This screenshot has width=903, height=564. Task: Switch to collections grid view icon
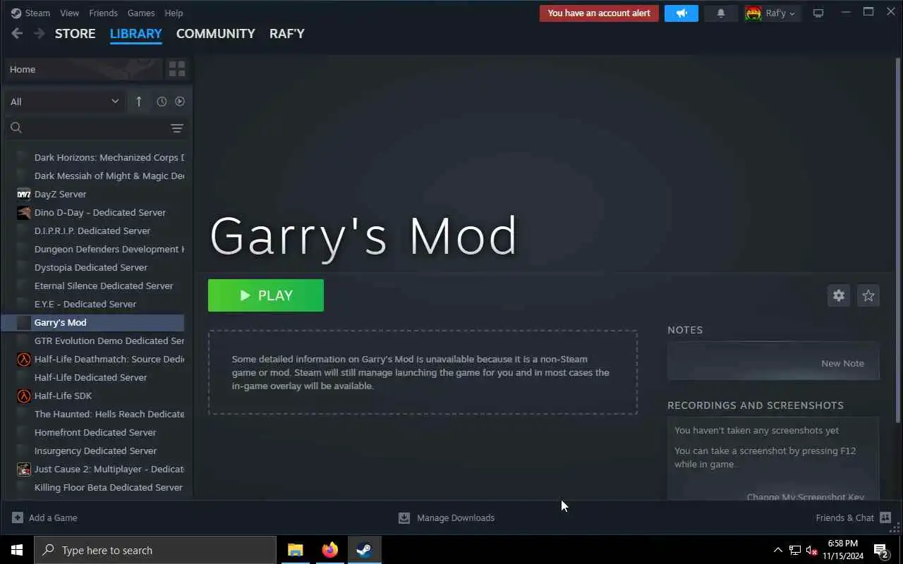pyautogui.click(x=177, y=69)
